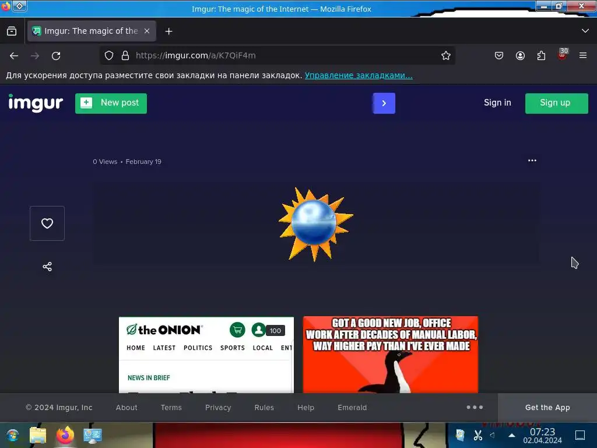Image resolution: width=597 pixels, height=448 pixels.
Task: Click the 0 Views text
Action: point(105,162)
